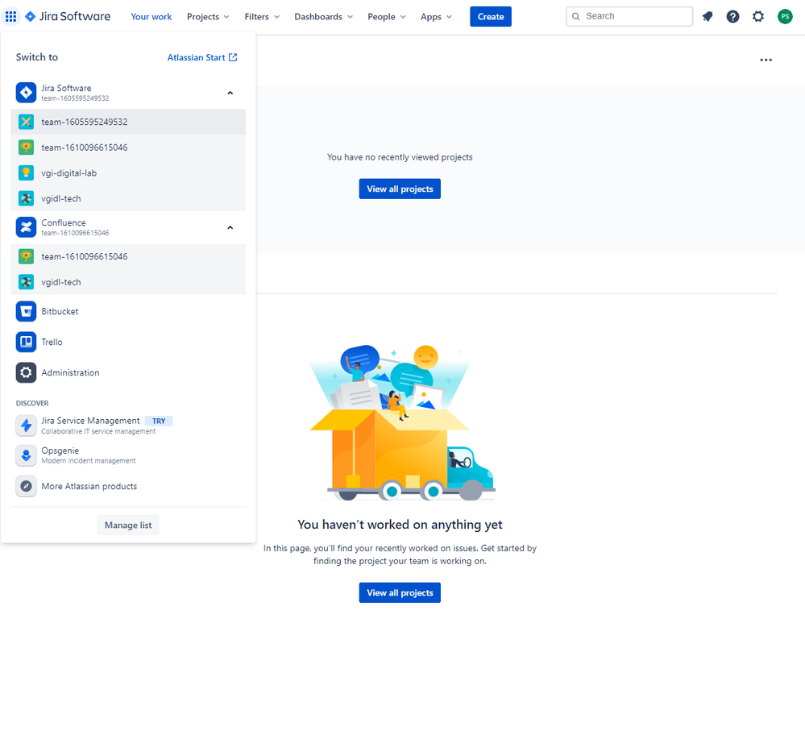Image resolution: width=805 pixels, height=731 pixels.
Task: Open the three-dot more actions menu
Action: (766, 60)
